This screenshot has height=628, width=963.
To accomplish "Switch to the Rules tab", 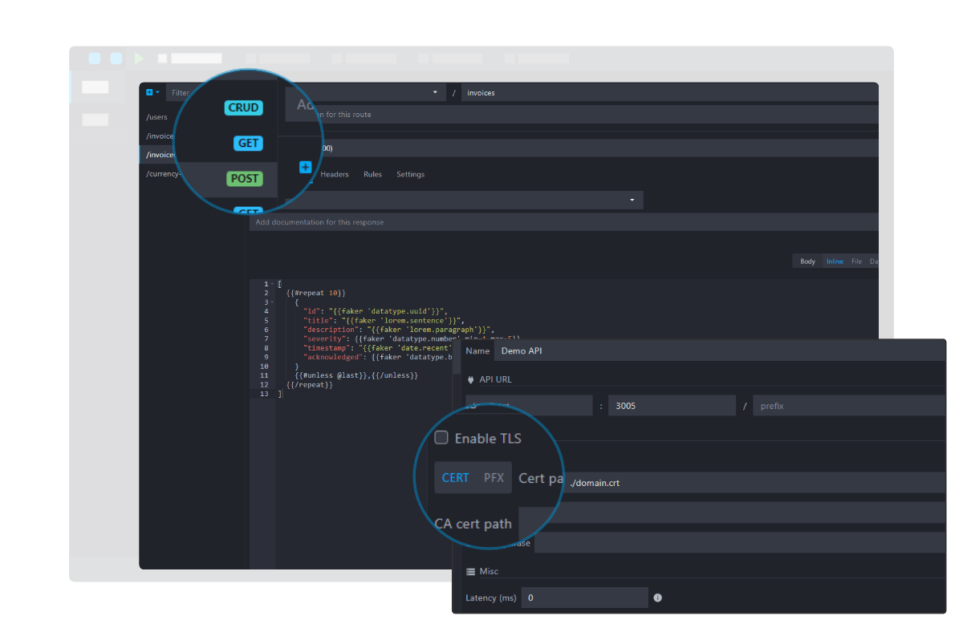I will coord(372,174).
